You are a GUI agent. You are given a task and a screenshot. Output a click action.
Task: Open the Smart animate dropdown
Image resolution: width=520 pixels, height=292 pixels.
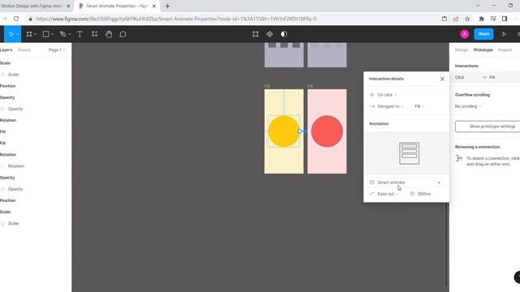(405, 182)
